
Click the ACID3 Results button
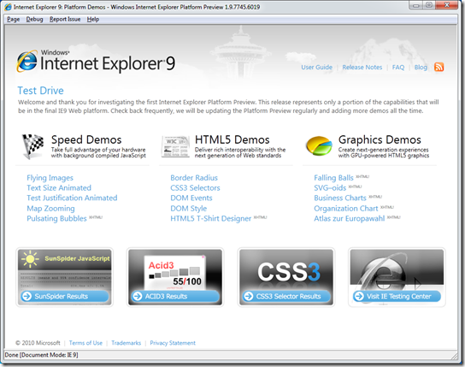pyautogui.click(x=175, y=296)
